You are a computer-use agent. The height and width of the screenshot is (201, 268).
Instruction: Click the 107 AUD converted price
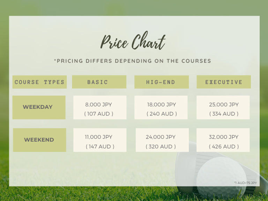[x=99, y=114]
